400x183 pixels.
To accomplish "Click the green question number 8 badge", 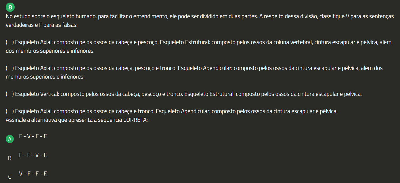I will point(10,7).
